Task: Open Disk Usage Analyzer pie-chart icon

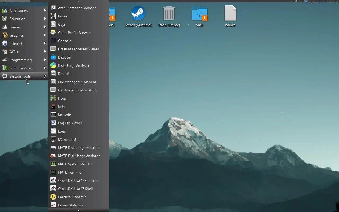Action: coord(53,65)
